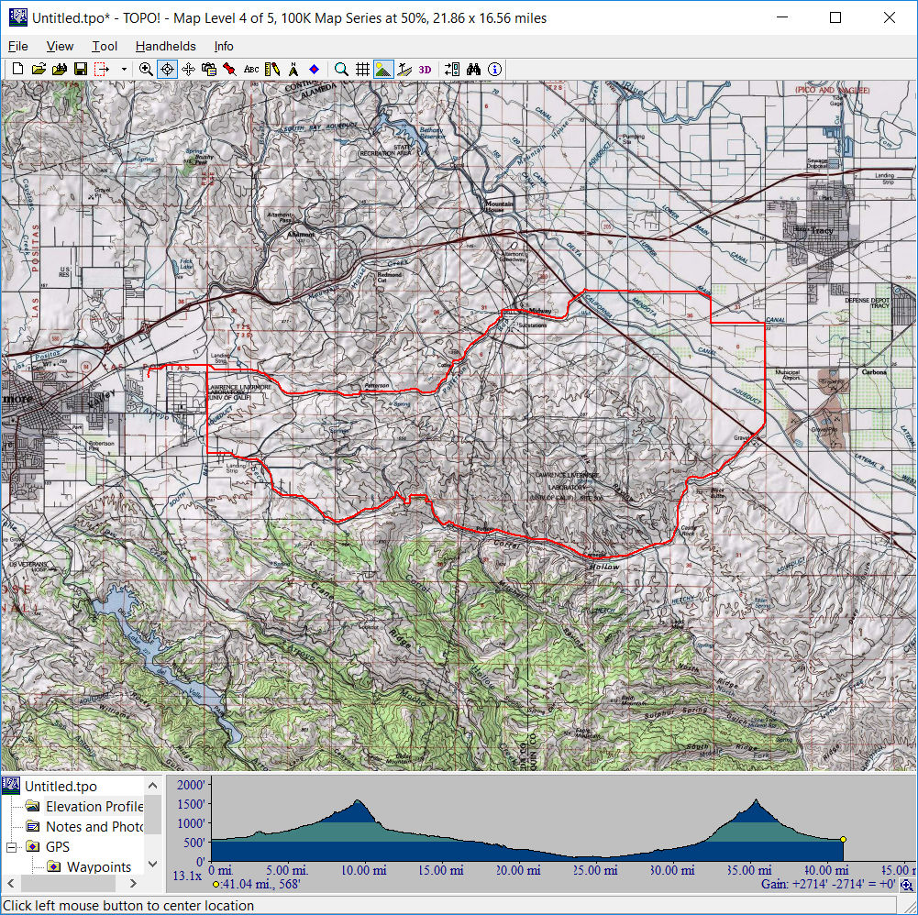
Task: Open the Tool menu
Action: (x=105, y=46)
